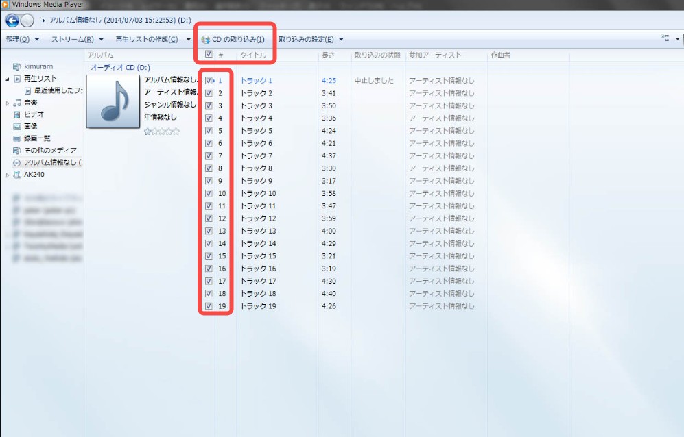
Task: Click the 最近使用したフ playlist icon
Action: (28, 90)
